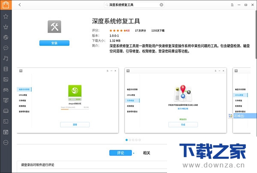257x173 pixels.
Task: Open the open-book Reading category icon
Action: (x=6, y=111)
